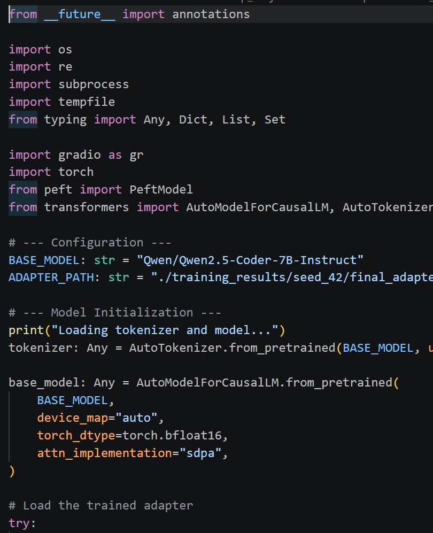Click the "import re" line
This screenshot has width=433, height=533.
(x=41, y=67)
